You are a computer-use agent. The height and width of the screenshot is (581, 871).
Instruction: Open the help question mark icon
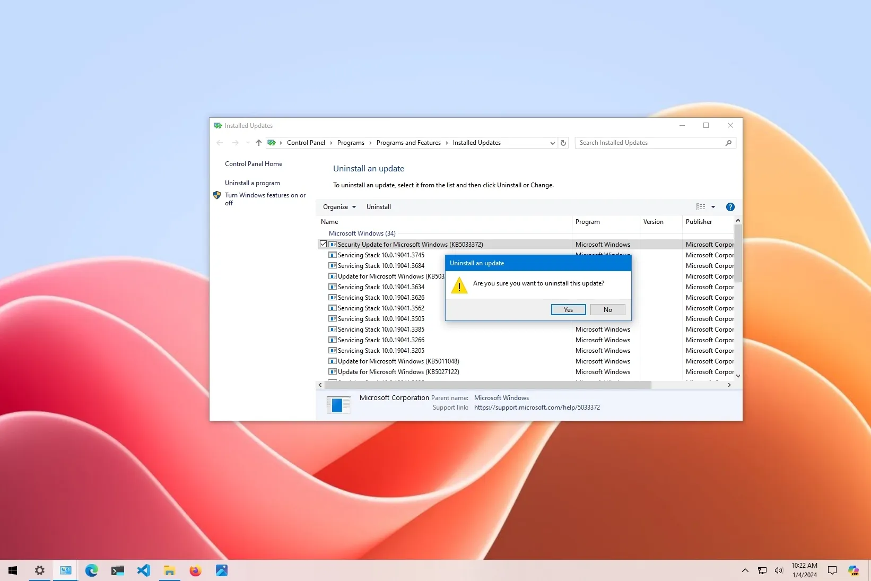730,207
